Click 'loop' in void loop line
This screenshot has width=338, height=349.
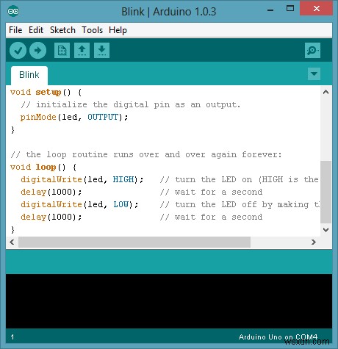coord(46,168)
